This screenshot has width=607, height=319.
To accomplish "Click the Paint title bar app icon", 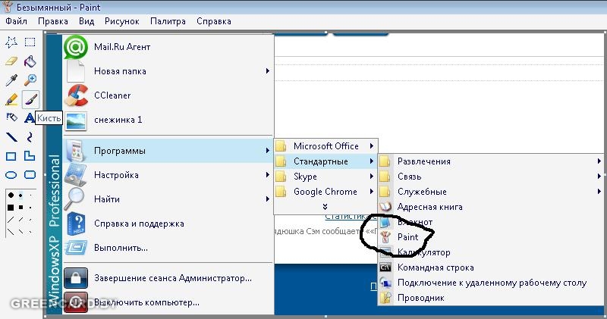I will pos(8,7).
